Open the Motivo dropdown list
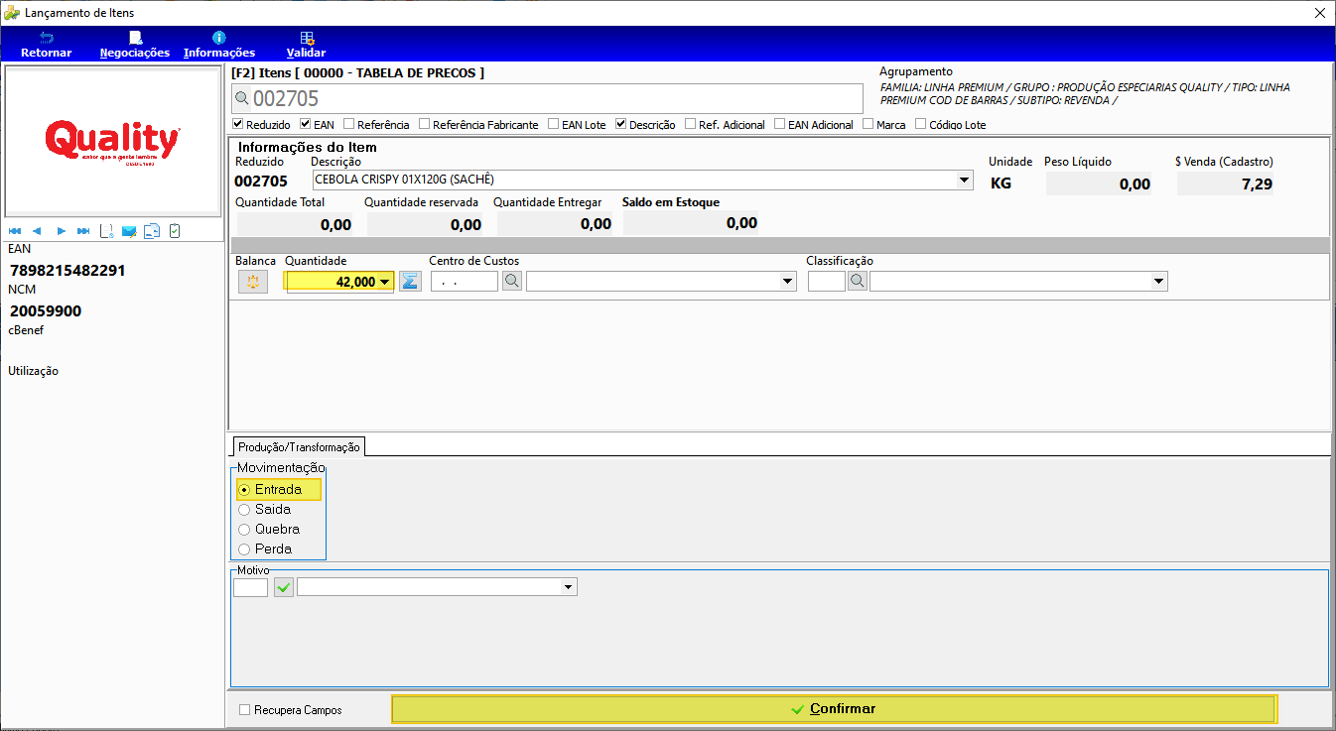The image size is (1336, 731). [569, 587]
